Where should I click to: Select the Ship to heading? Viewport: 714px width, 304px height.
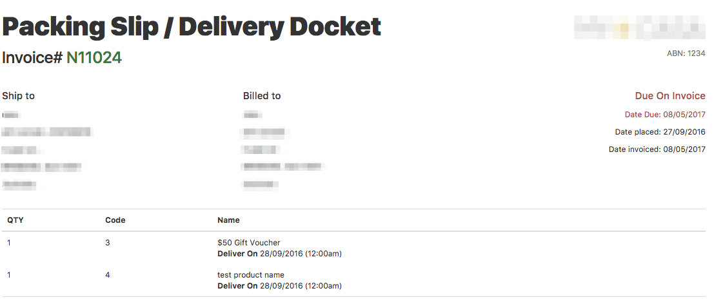[x=18, y=96]
